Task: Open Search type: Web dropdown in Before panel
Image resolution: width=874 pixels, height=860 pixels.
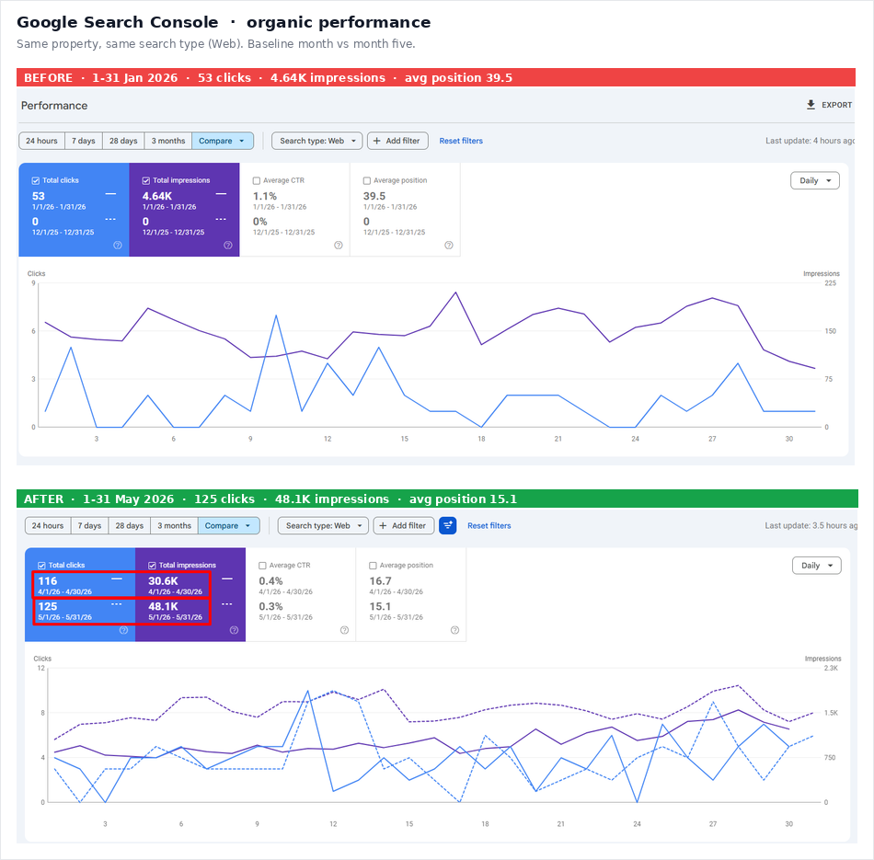Action: (317, 141)
